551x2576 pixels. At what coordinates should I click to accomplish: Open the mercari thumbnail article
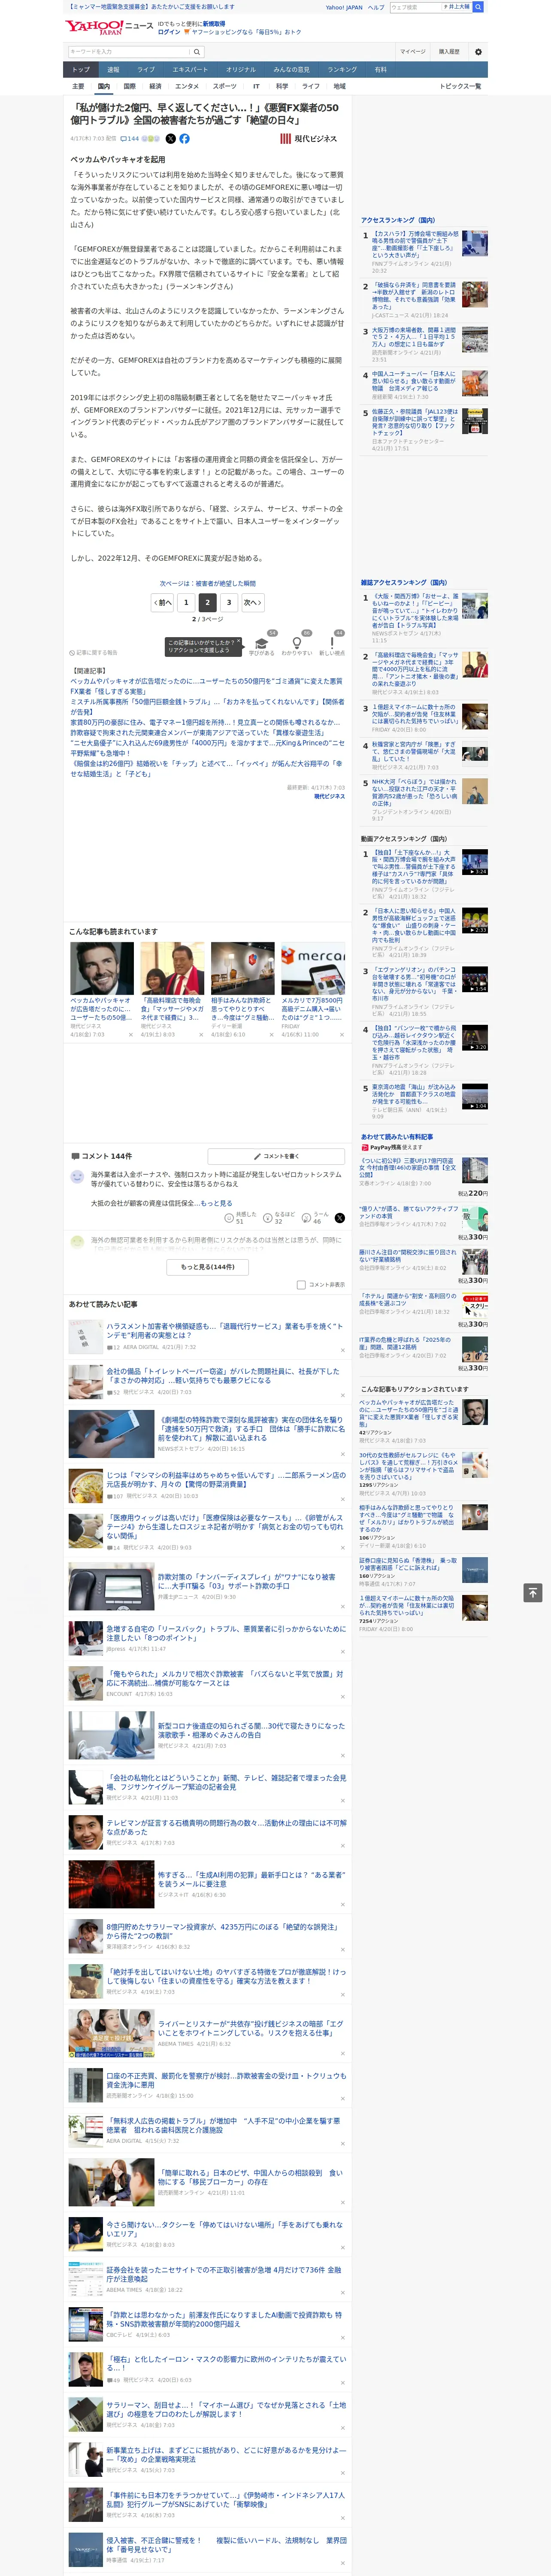[313, 969]
